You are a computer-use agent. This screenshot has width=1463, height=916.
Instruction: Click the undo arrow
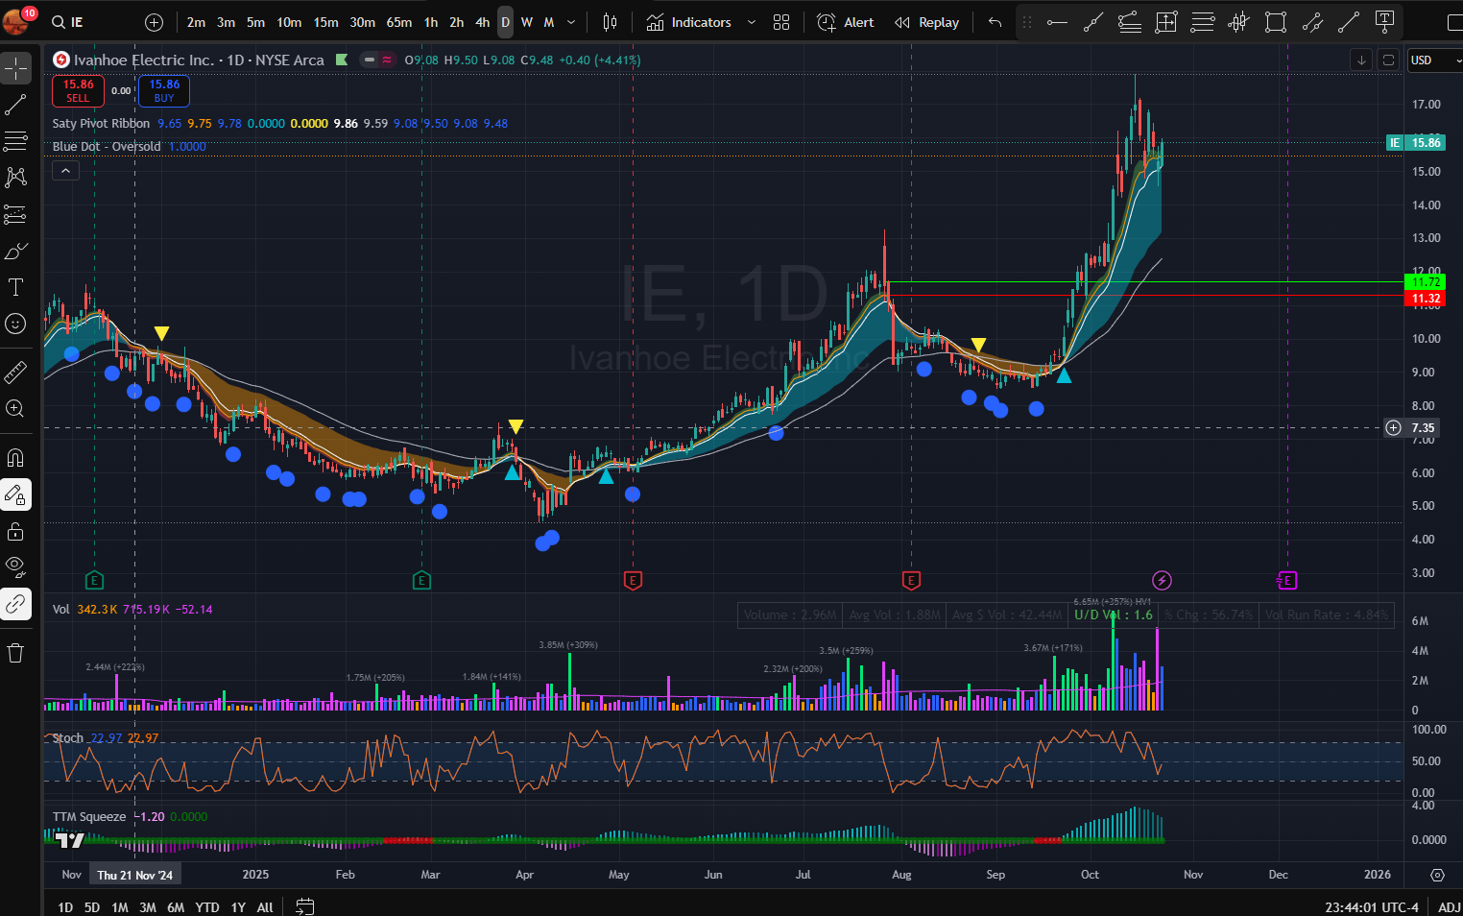[x=995, y=22]
